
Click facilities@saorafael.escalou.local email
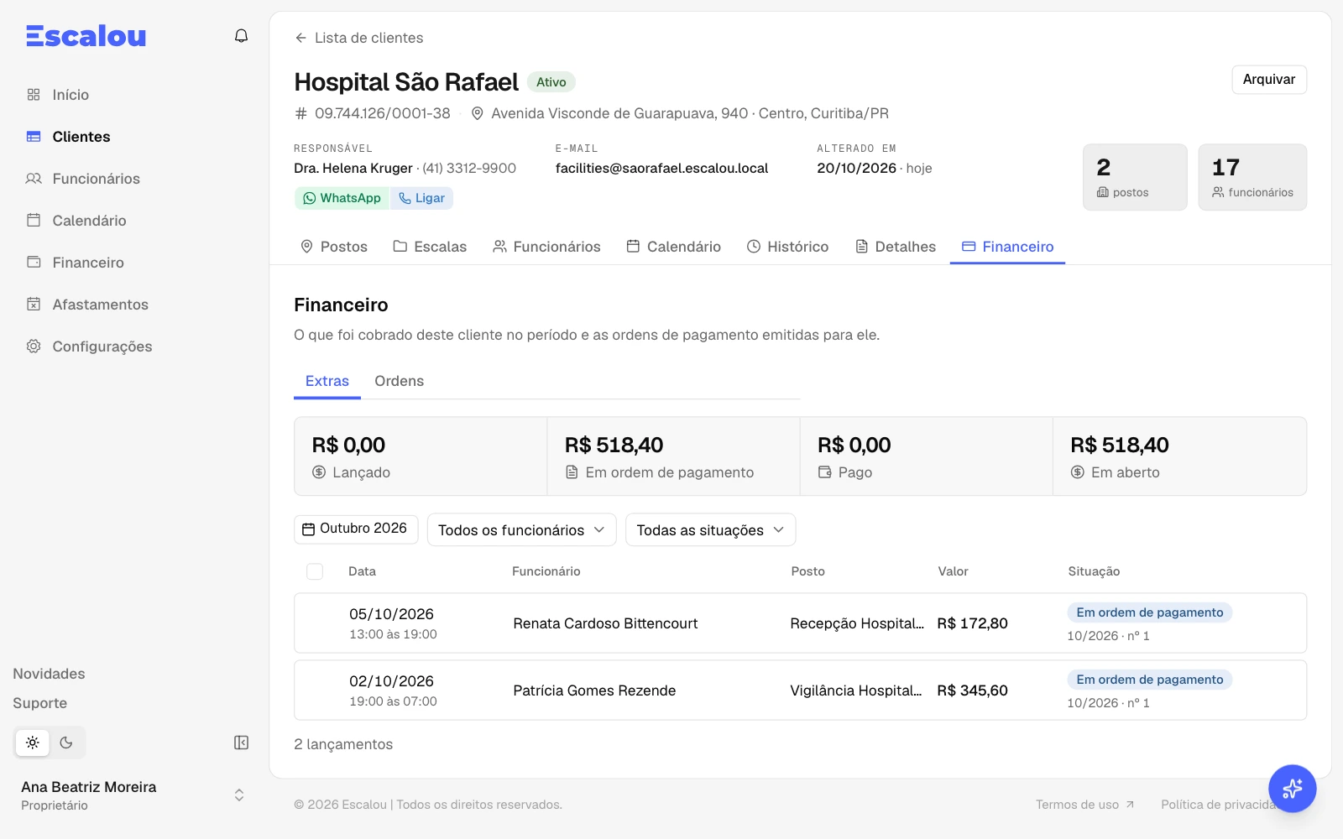661,168
